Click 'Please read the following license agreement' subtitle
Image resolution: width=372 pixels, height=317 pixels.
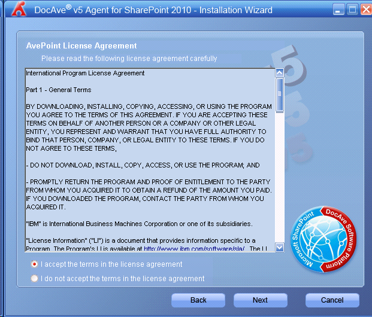click(129, 59)
